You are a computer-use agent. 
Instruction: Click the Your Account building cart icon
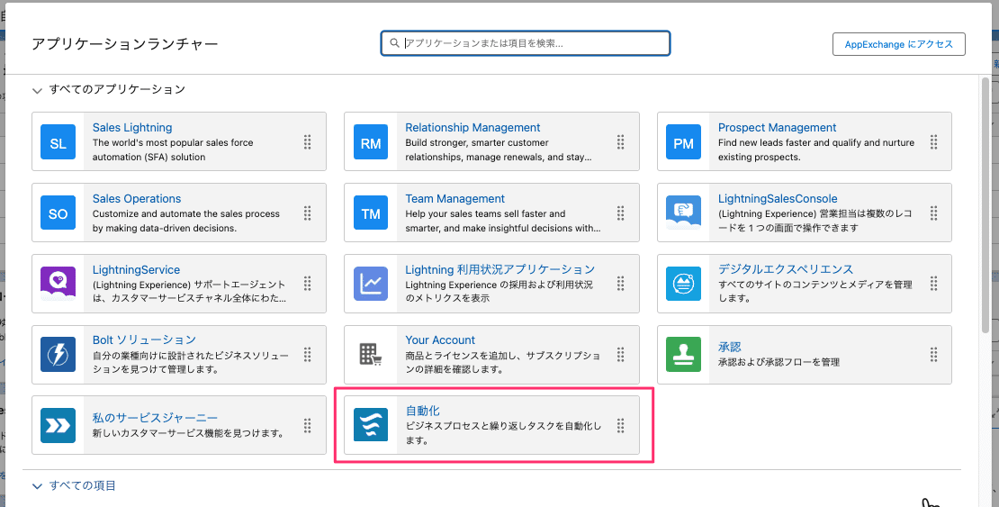[371, 355]
